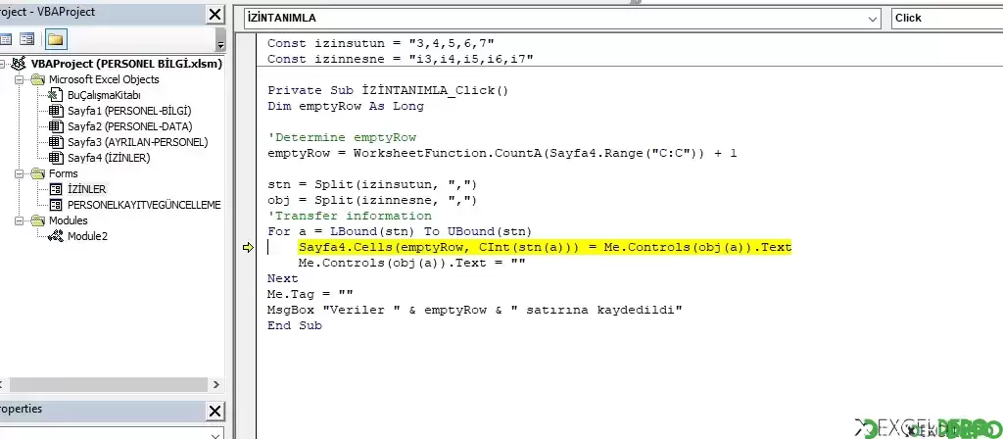Collapse the Microsoft Excel Objects folder
Screen dimensions: 1003x439
pyautogui.click(x=20, y=80)
